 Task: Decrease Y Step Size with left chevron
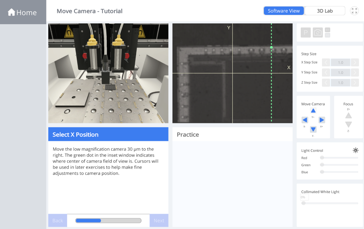[x=326, y=72]
